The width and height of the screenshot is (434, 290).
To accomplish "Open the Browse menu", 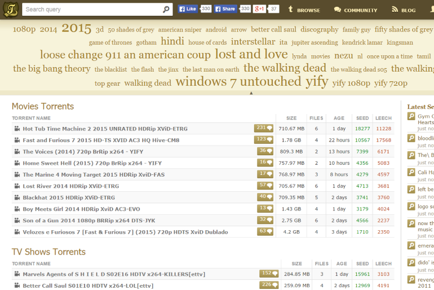I will 304,10.
